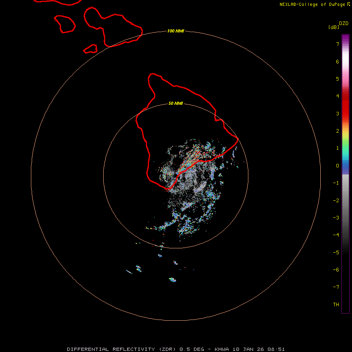Click the Differential Reflectivity product title caption

176,349
